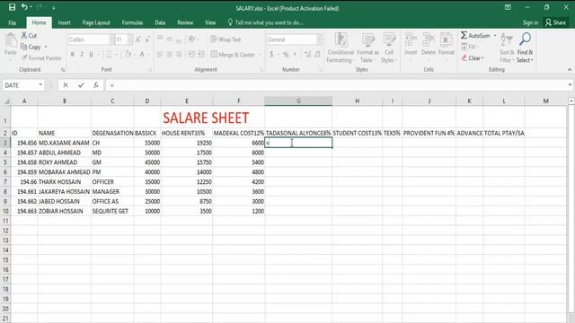Click Increase Font Size icon

(138, 39)
